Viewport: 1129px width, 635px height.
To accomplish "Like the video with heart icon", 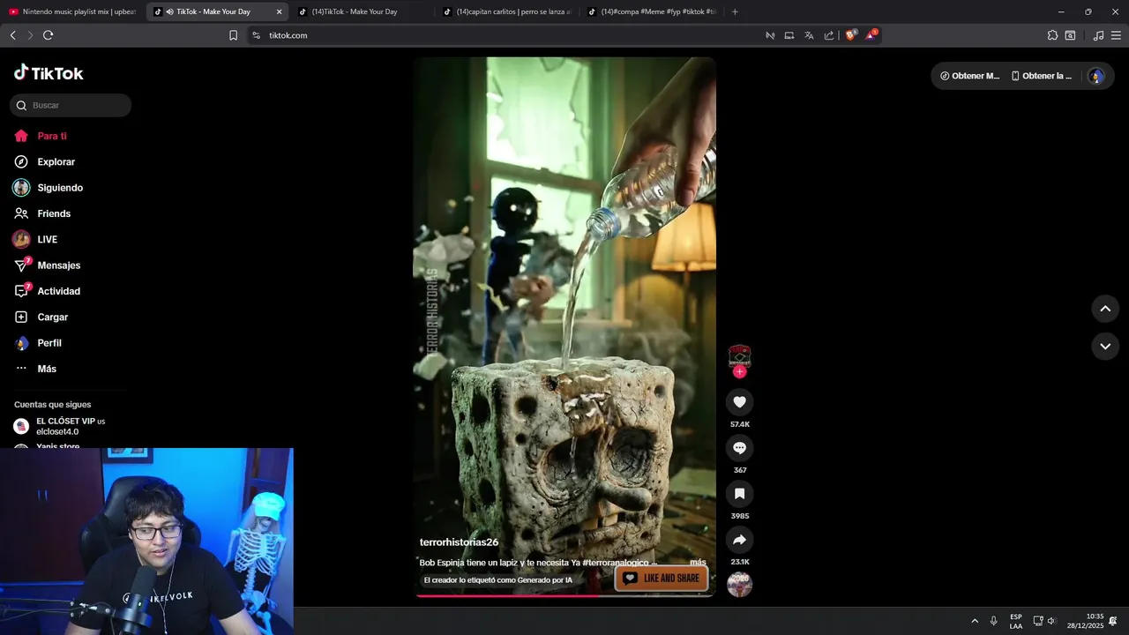I will (x=739, y=402).
